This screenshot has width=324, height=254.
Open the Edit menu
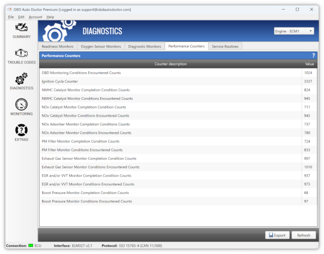pyautogui.click(x=21, y=17)
